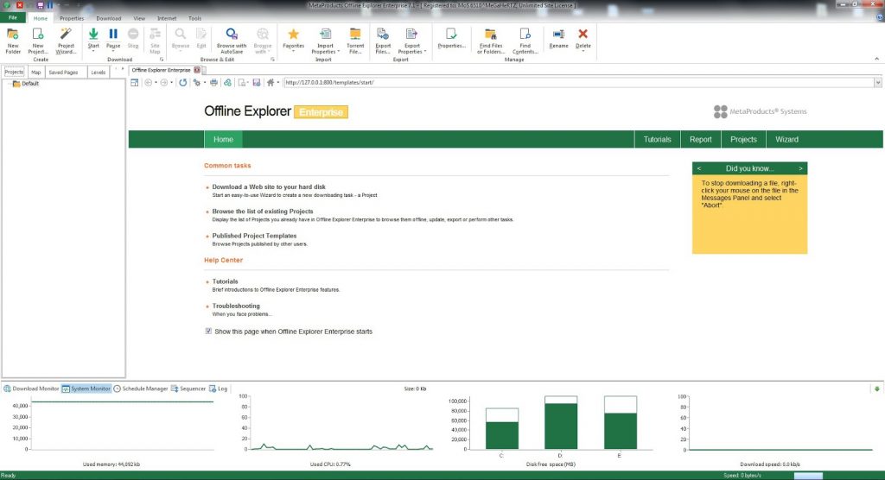Image resolution: width=885 pixels, height=480 pixels.
Task: Click the New Project ribbon icon
Action: [x=38, y=34]
